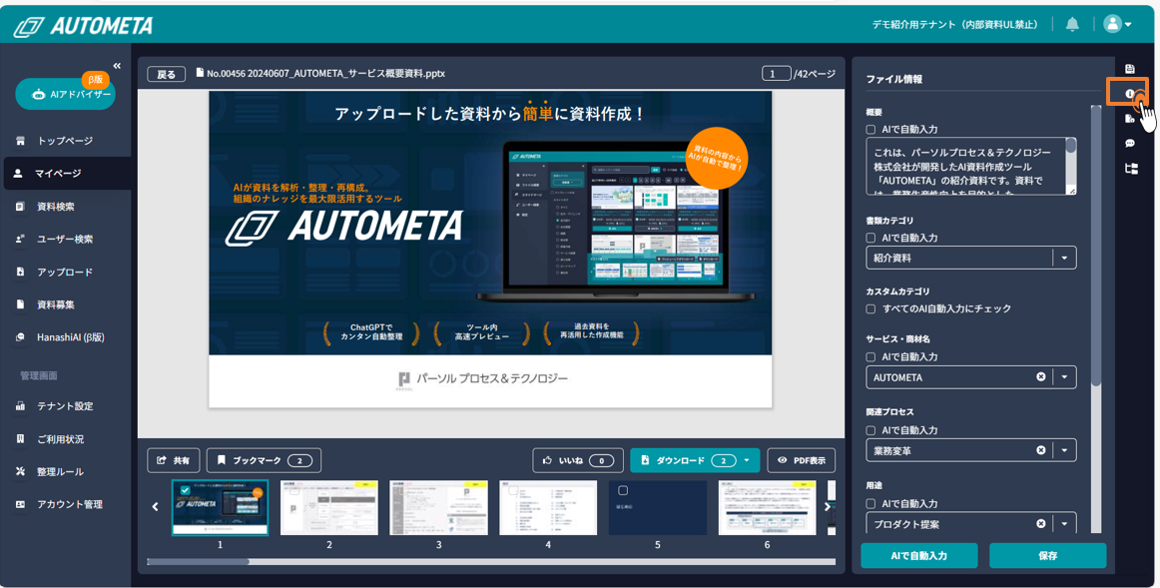Click the page number input field
This screenshot has width=1160, height=588.
point(776,73)
